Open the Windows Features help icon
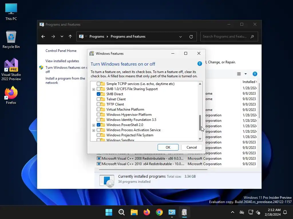The height and width of the screenshot is (219, 293). 199,64
